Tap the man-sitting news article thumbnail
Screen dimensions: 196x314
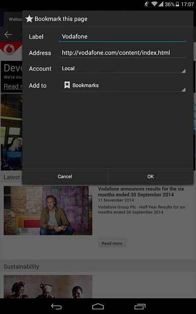pos(48,210)
